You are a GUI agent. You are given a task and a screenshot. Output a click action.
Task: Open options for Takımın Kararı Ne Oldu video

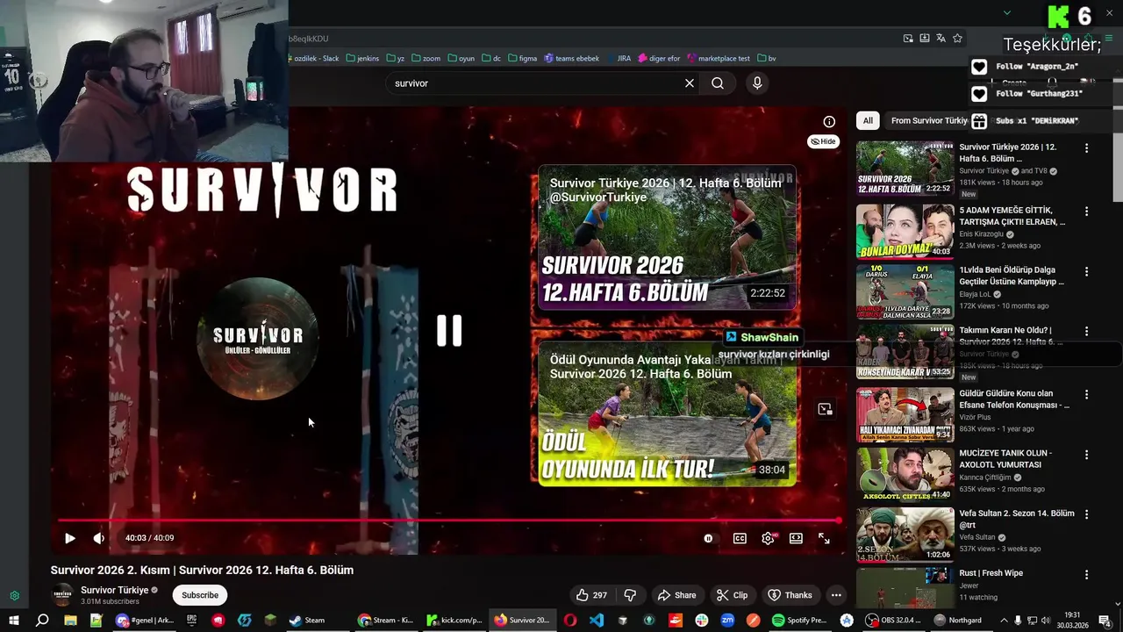[x=1086, y=332]
